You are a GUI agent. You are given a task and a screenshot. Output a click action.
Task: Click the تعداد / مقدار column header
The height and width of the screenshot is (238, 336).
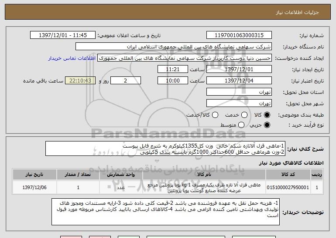78,175
